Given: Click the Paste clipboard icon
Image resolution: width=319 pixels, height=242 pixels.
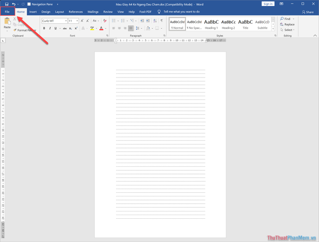Looking at the screenshot, I should click(x=7, y=23).
